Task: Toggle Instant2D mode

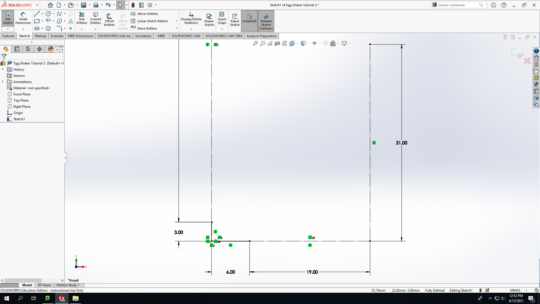Action: pos(249,19)
